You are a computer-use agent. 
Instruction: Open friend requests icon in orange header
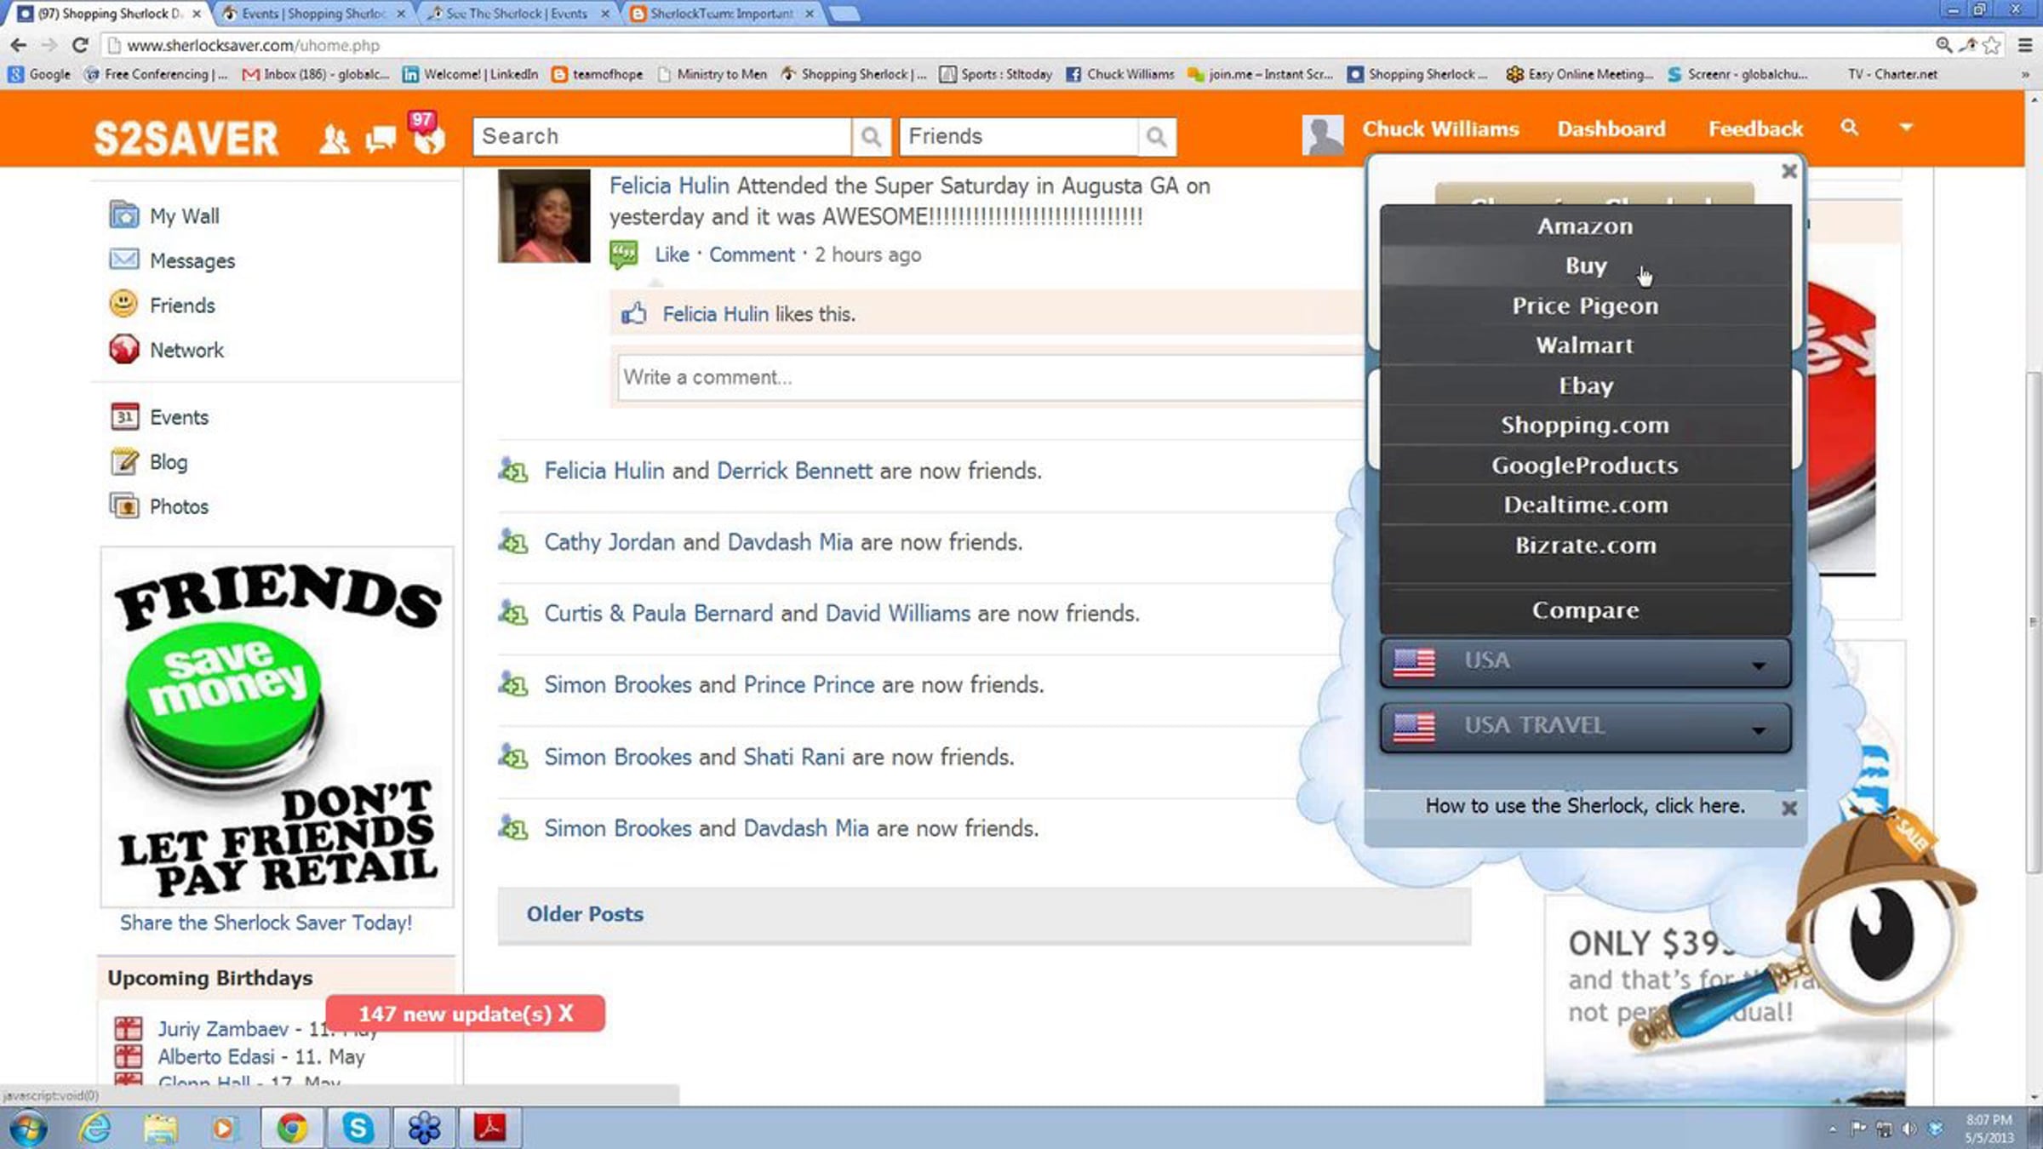point(334,139)
